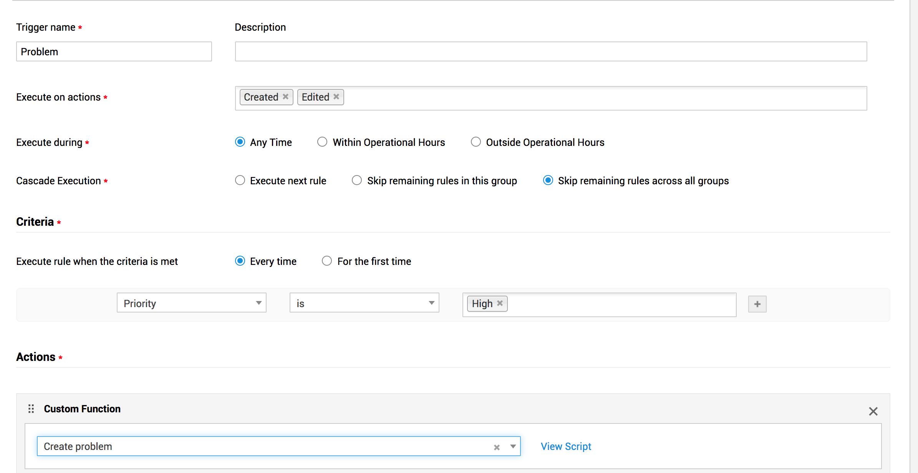Focus the Description text field
Screen dimensions: 918x473
[x=551, y=51]
